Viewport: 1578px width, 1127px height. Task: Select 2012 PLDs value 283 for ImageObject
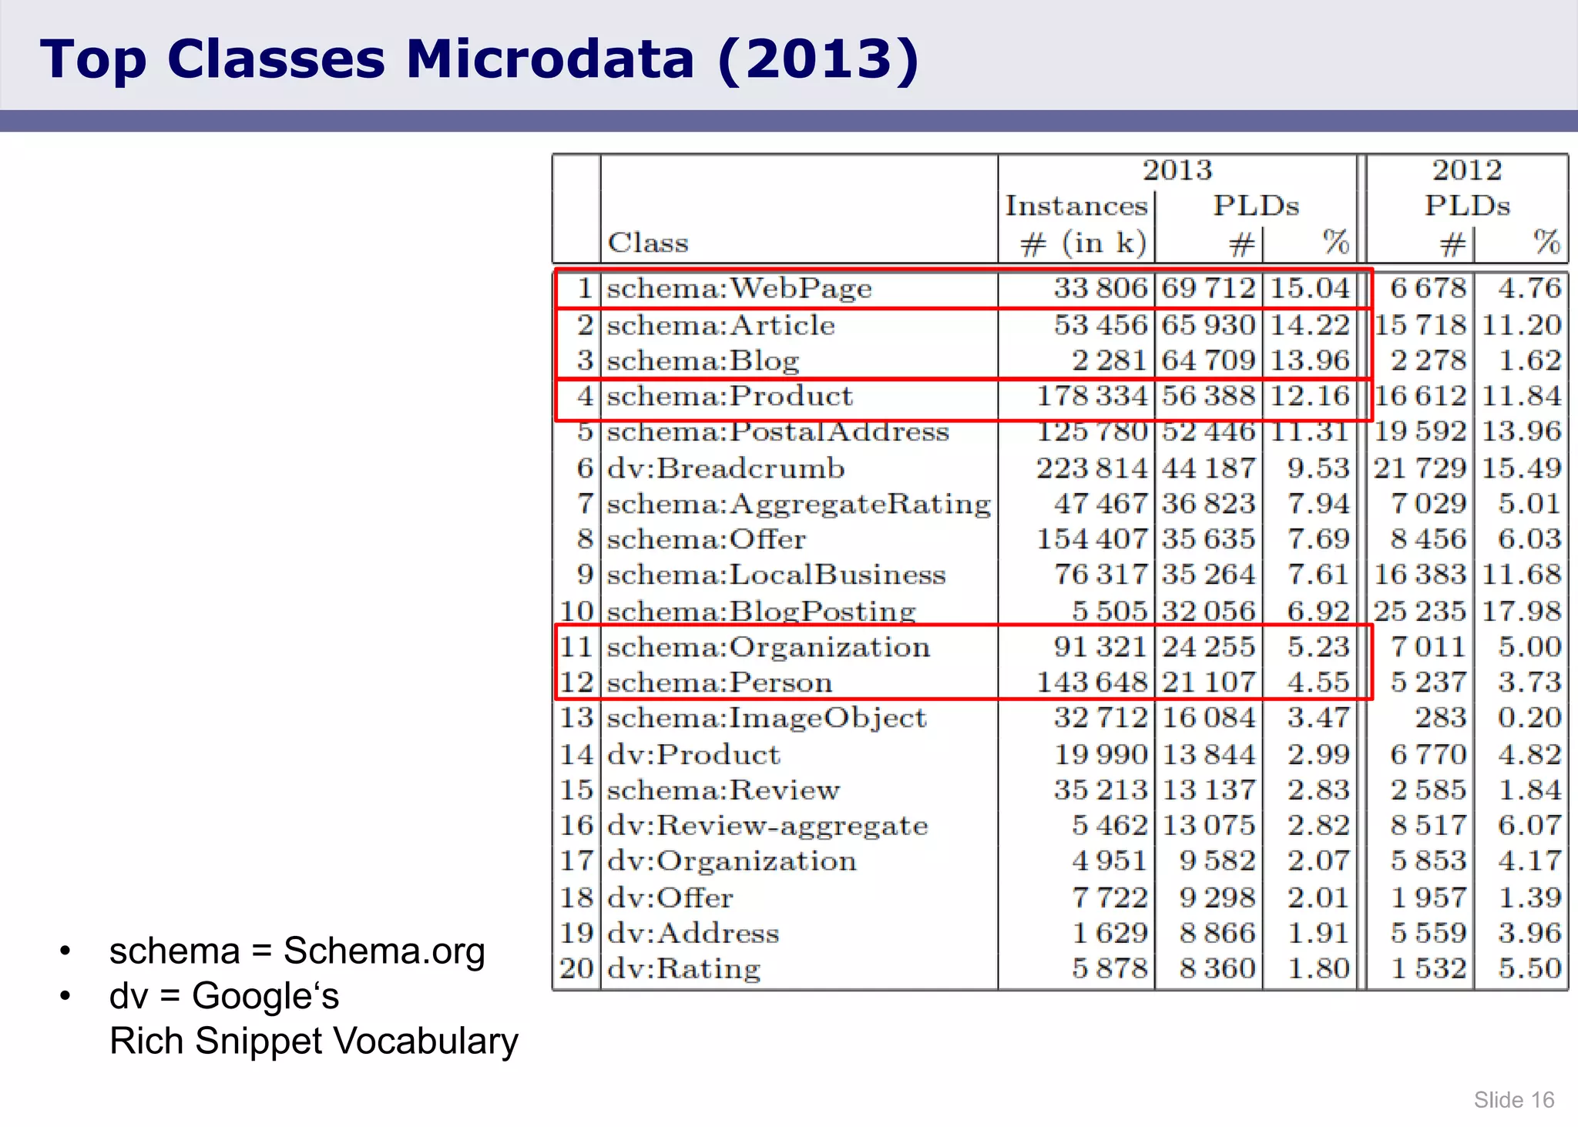click(x=1441, y=718)
